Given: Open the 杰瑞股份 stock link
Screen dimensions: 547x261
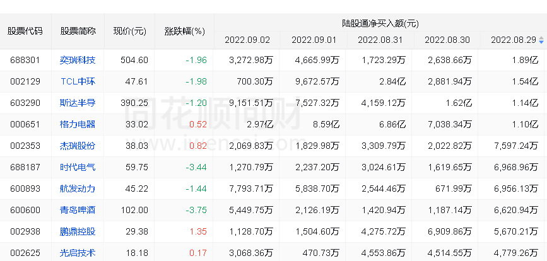Looking at the screenshot, I should pyautogui.click(x=78, y=146).
